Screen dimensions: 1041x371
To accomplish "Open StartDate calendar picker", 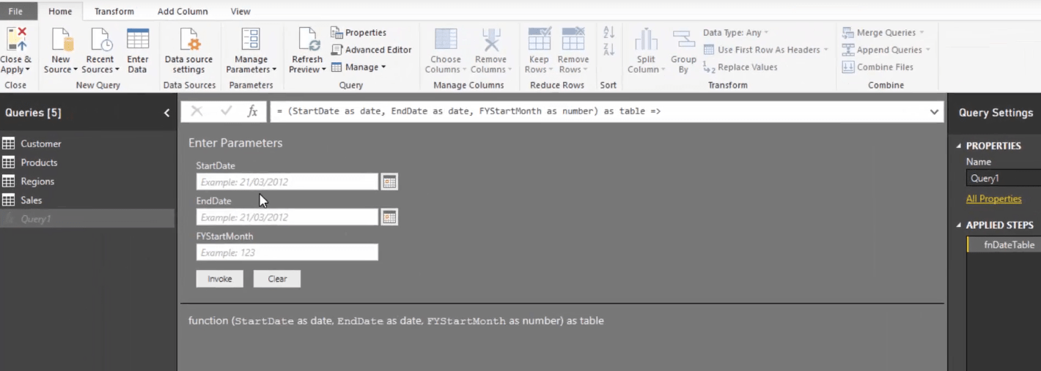I will [389, 182].
